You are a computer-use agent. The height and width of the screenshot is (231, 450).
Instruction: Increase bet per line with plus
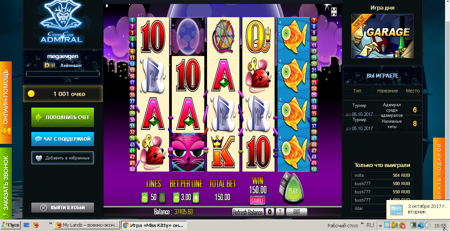196,198
